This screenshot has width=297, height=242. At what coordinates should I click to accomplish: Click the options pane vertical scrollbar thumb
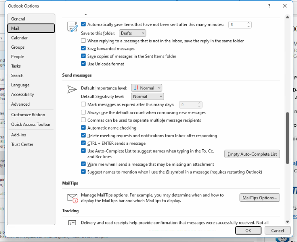[x=287, y=138]
